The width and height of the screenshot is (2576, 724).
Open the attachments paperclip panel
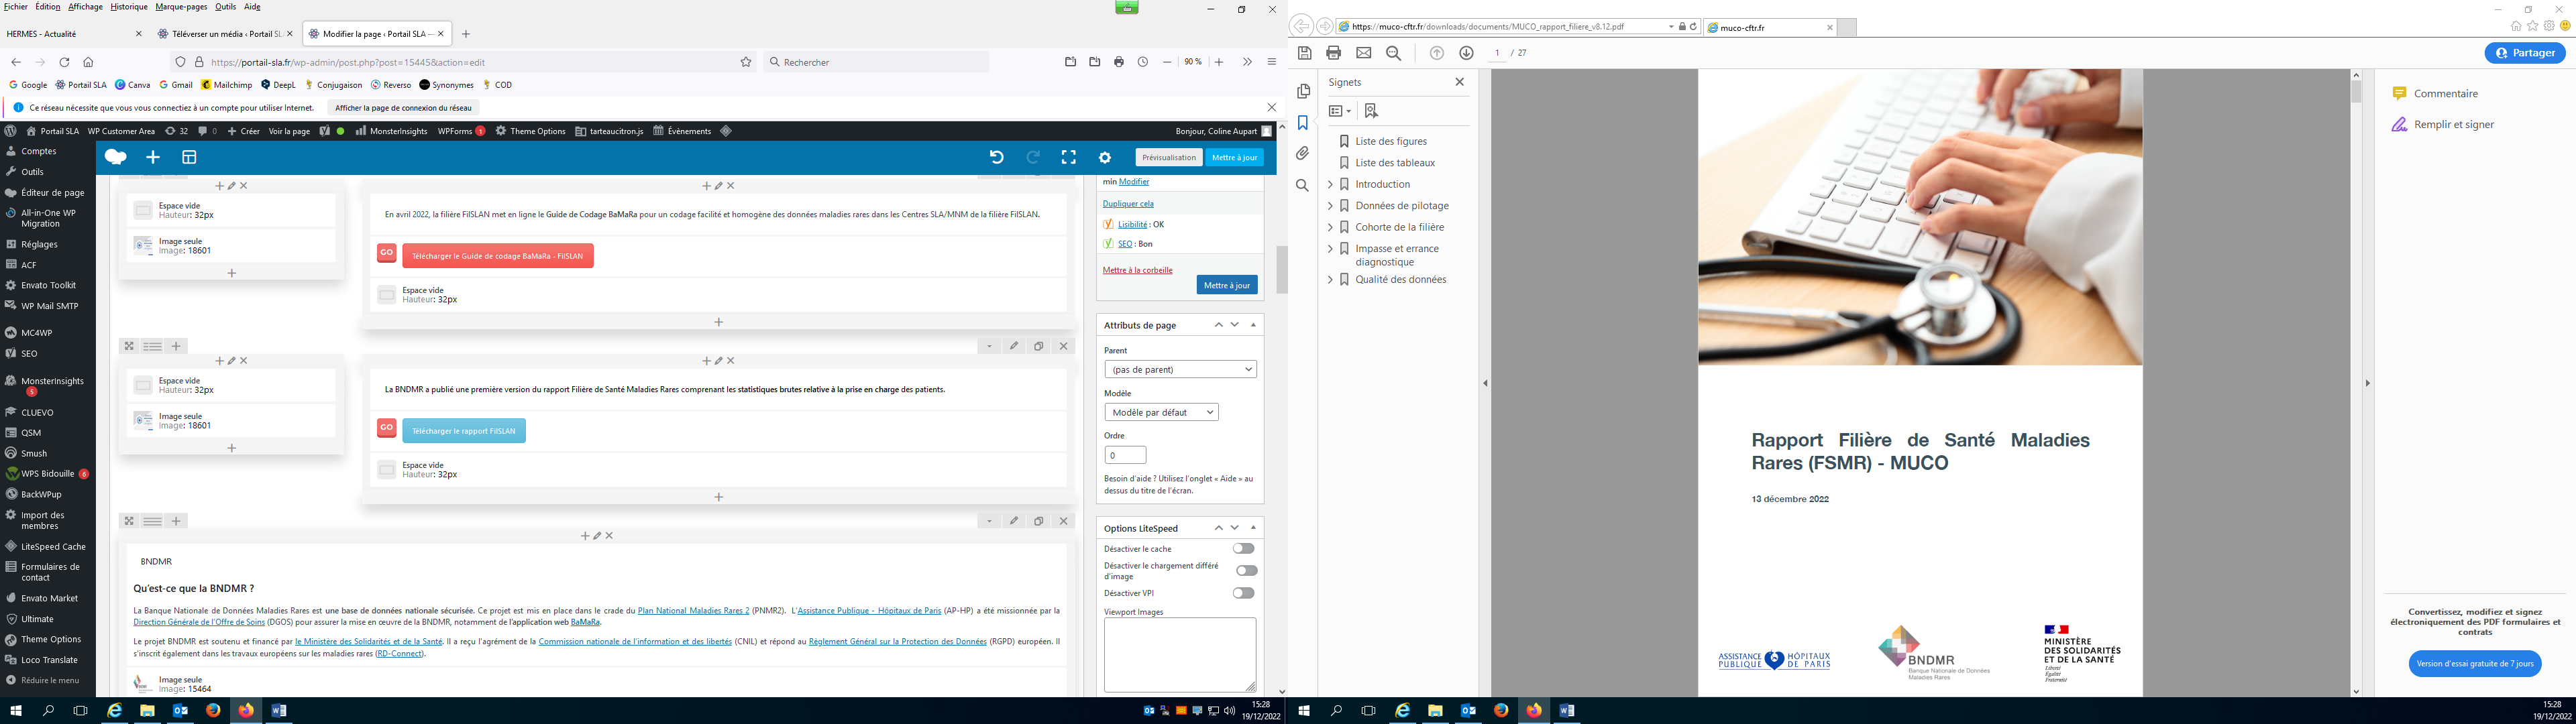click(1302, 154)
